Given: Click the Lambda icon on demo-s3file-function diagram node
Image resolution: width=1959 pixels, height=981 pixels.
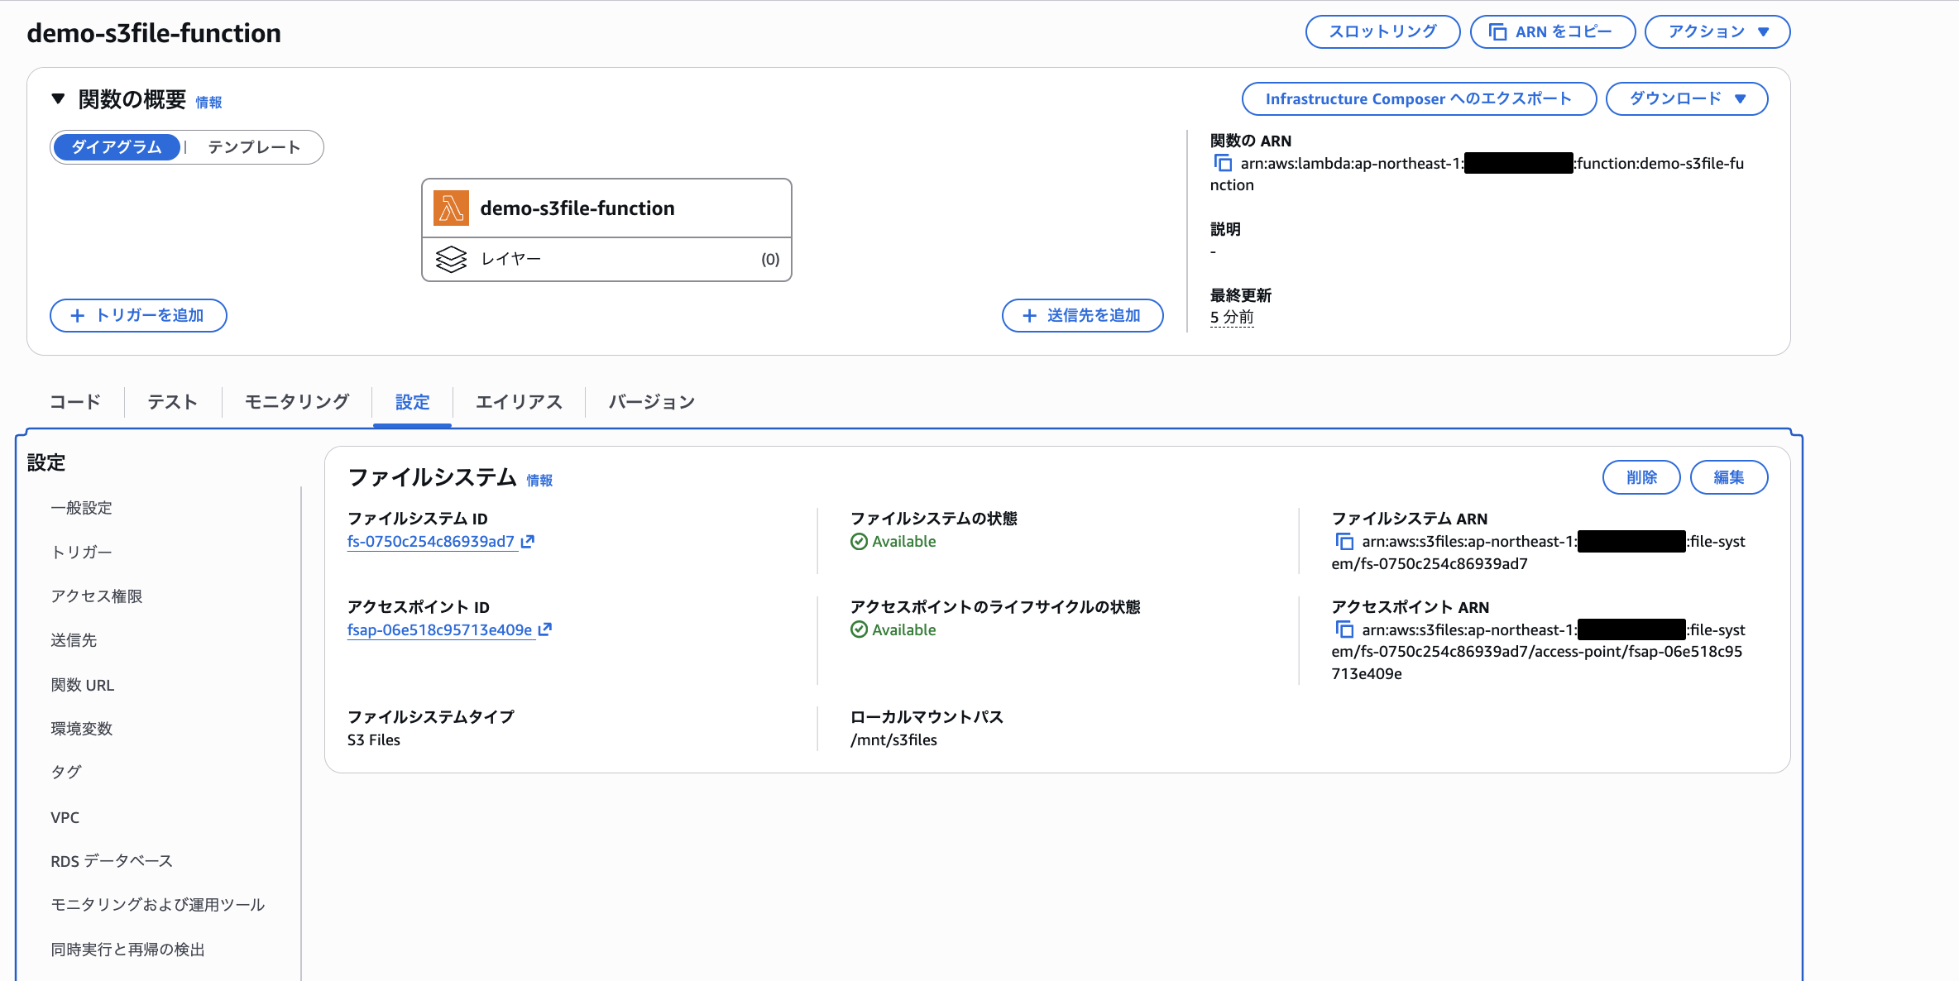Looking at the screenshot, I should [x=451, y=208].
